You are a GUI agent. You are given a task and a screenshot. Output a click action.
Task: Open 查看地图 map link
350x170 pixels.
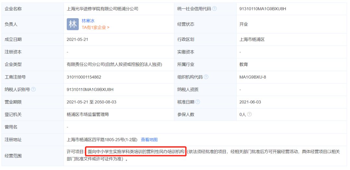pyautogui.click(x=149, y=140)
